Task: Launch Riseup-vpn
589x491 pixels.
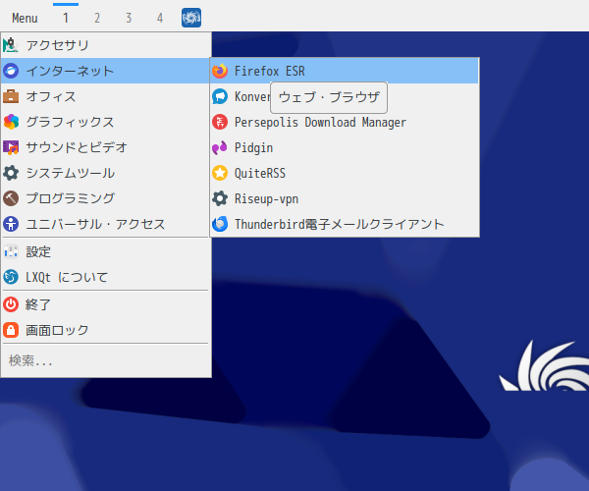Action: click(345, 198)
